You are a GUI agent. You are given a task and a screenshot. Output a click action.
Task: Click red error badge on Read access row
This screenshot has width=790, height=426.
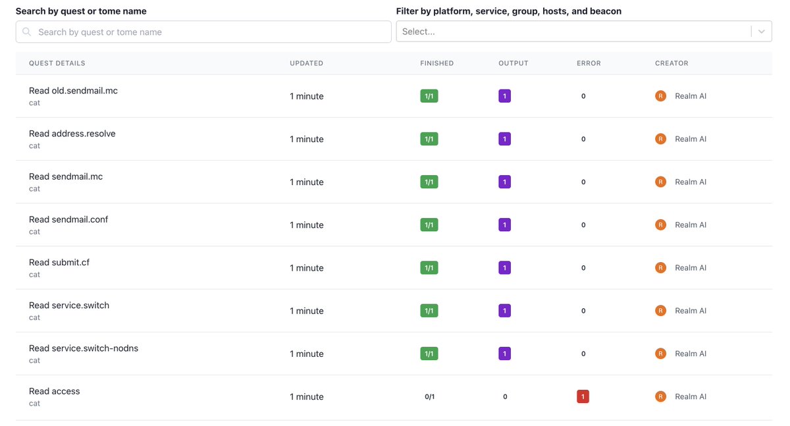(583, 396)
